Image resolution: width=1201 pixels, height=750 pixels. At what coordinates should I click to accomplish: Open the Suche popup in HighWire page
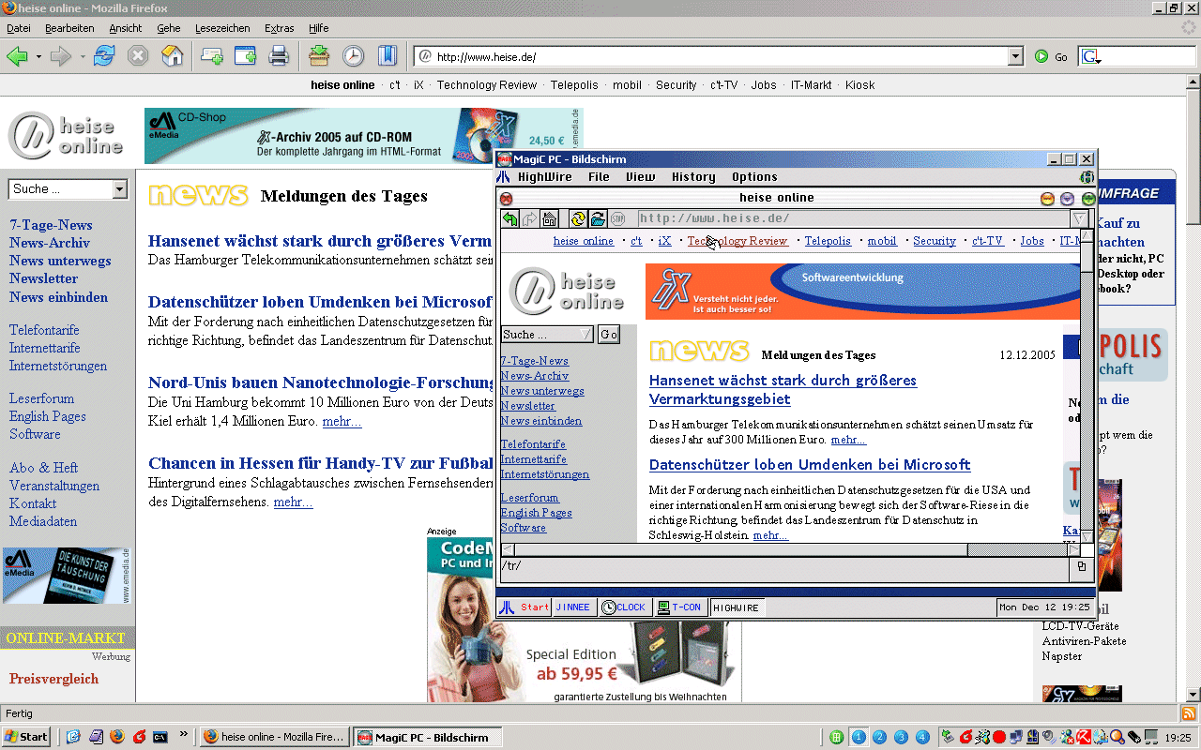(548, 334)
